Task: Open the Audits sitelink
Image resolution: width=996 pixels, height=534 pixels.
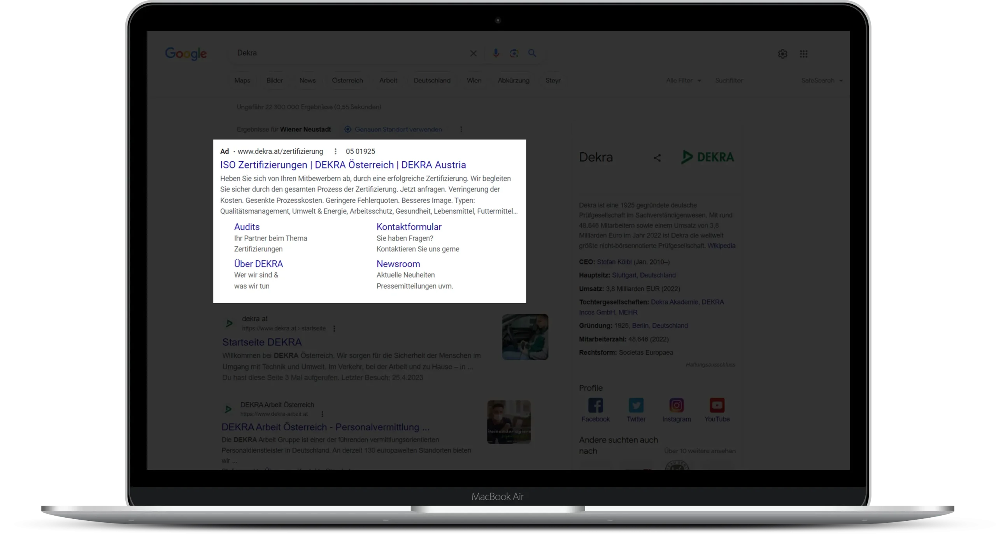Action: (247, 227)
